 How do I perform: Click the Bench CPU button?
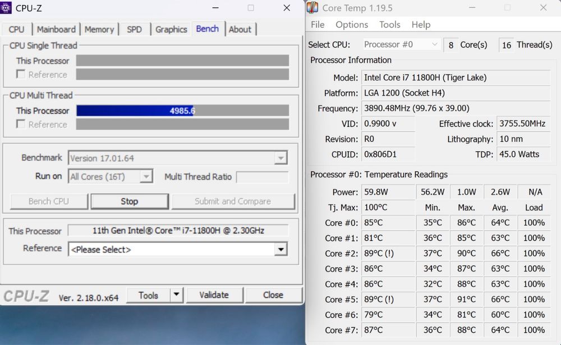(x=49, y=202)
